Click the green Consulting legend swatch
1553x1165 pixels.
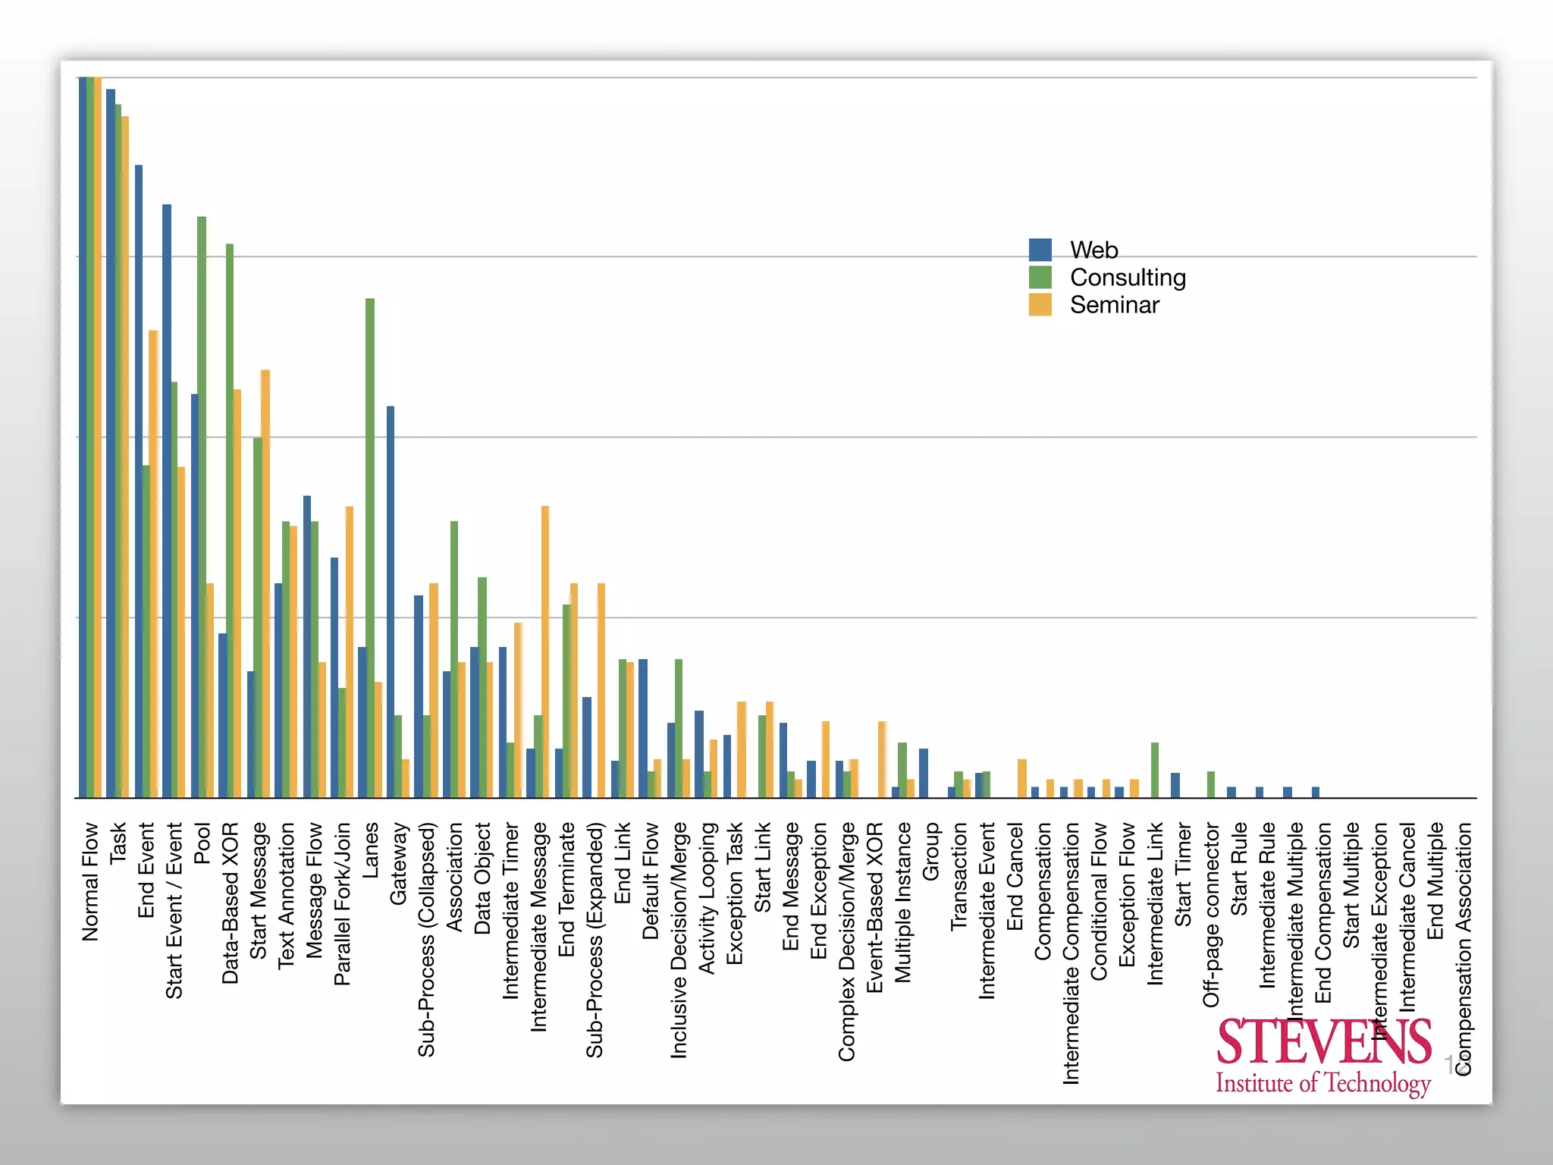point(1040,277)
